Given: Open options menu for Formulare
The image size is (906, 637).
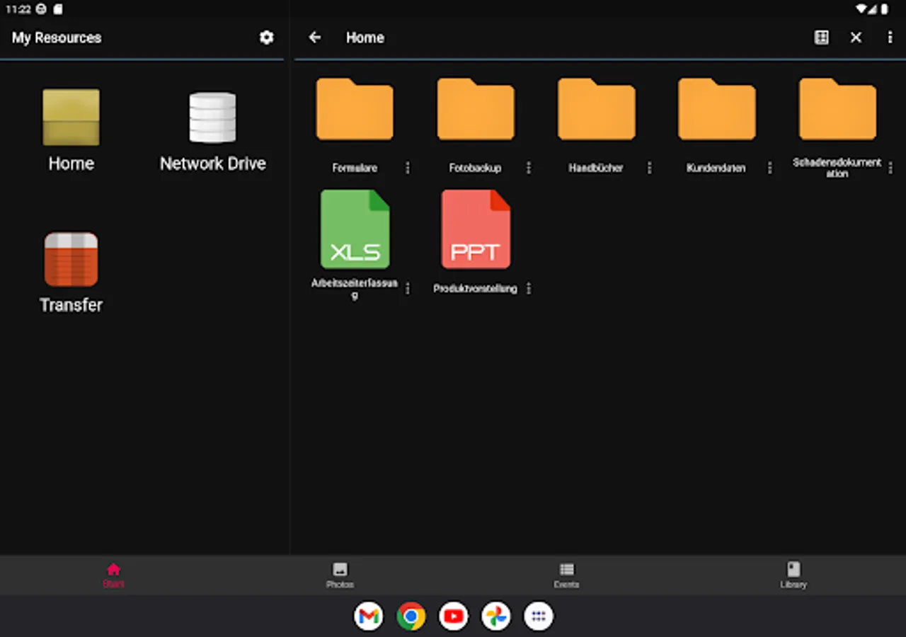Looking at the screenshot, I should [408, 168].
